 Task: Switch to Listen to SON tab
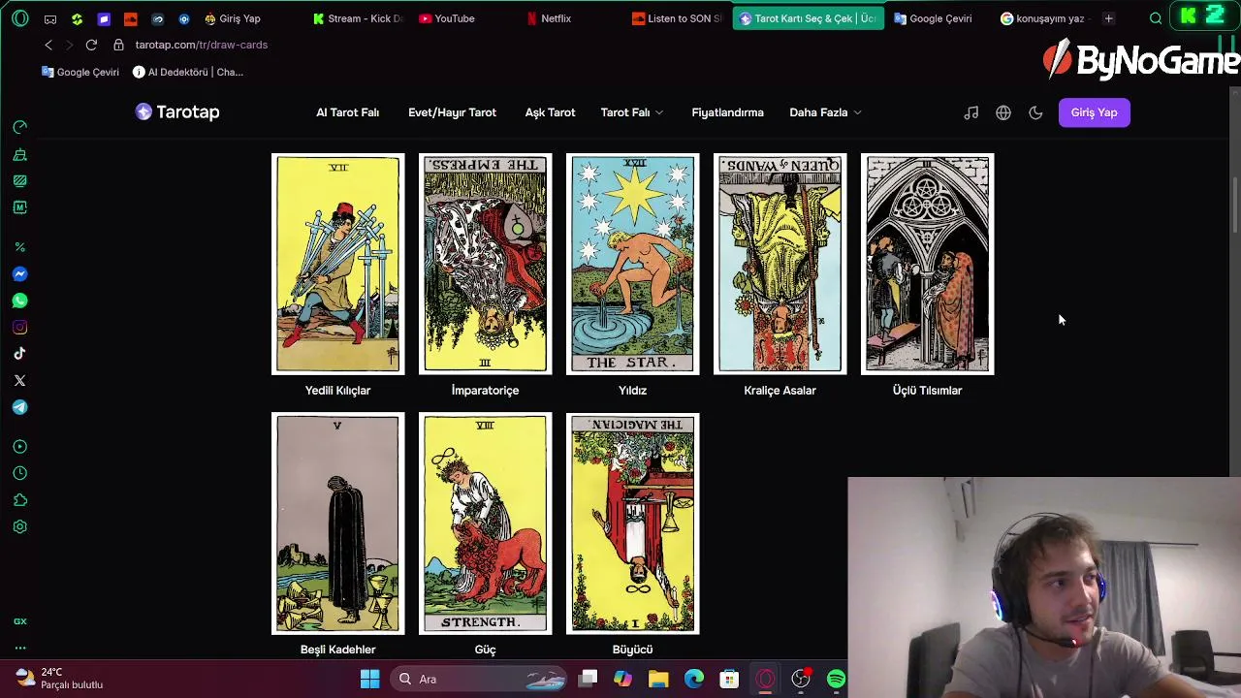[x=678, y=18]
